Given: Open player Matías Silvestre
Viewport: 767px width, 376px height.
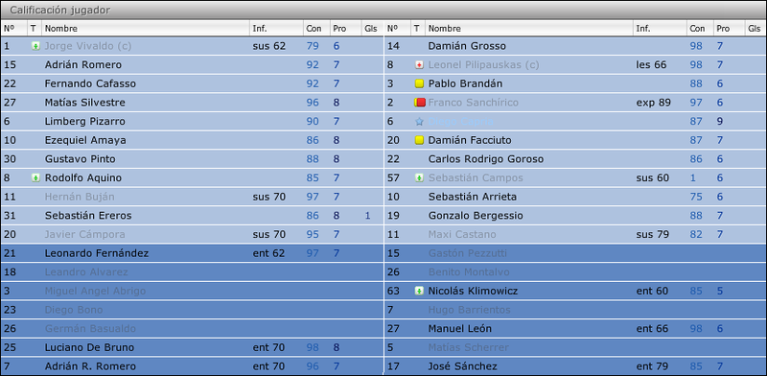Looking at the screenshot, I should point(84,103).
